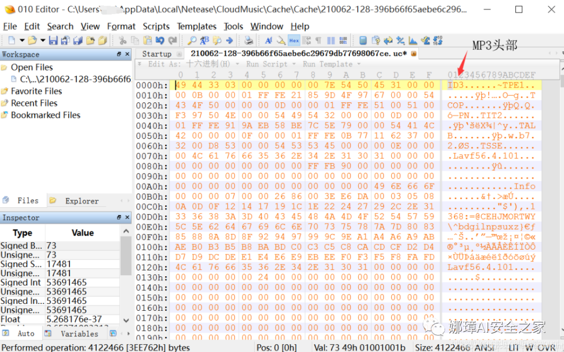Click the Copy icon in toolbar

coord(135,40)
